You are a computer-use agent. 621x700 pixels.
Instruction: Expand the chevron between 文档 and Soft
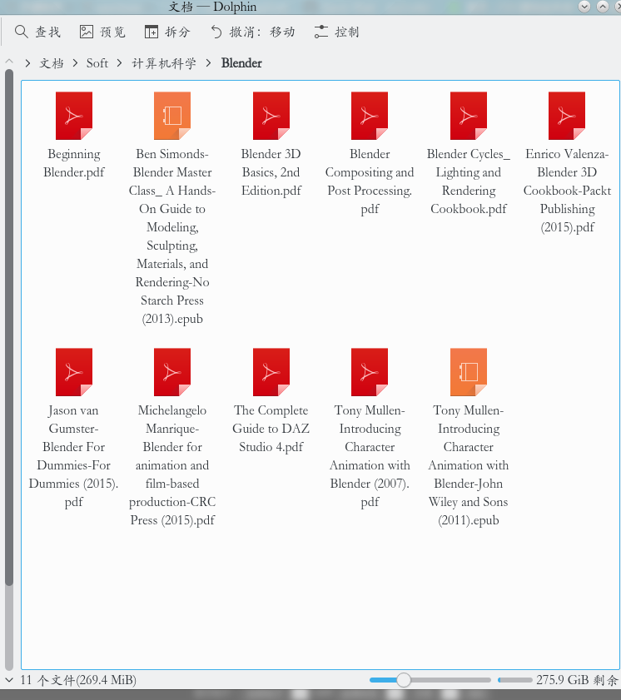tap(75, 63)
